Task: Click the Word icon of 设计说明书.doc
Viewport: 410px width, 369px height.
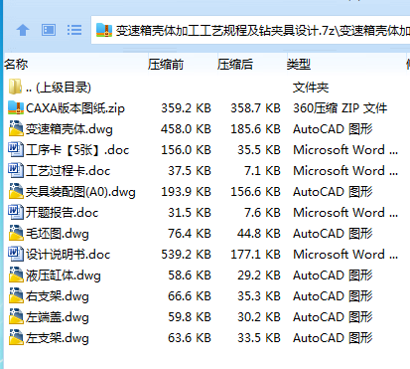Action: pyautogui.click(x=16, y=254)
